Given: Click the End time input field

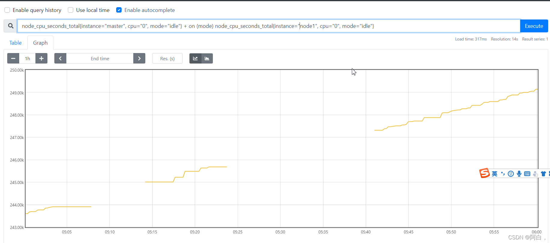Looking at the screenshot, I should pyautogui.click(x=100, y=58).
